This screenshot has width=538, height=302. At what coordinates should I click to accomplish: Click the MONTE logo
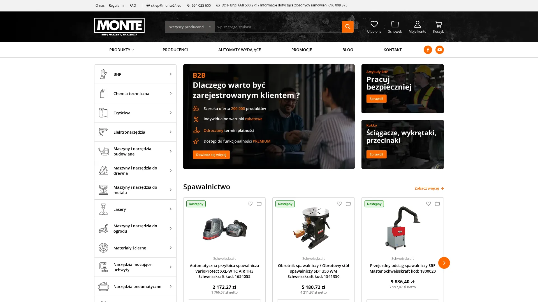[x=119, y=27]
